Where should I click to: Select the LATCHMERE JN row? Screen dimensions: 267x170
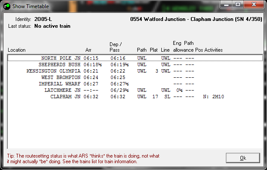(135, 90)
